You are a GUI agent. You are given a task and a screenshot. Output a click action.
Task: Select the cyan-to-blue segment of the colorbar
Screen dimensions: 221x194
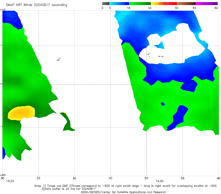pyautogui.click(x=119, y=4)
